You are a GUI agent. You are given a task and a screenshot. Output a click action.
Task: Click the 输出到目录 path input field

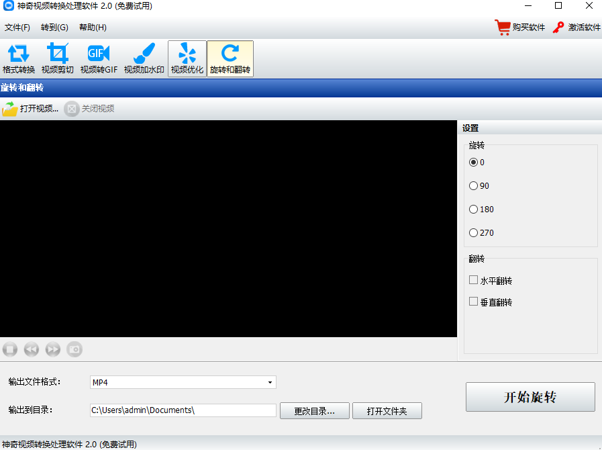pos(183,410)
